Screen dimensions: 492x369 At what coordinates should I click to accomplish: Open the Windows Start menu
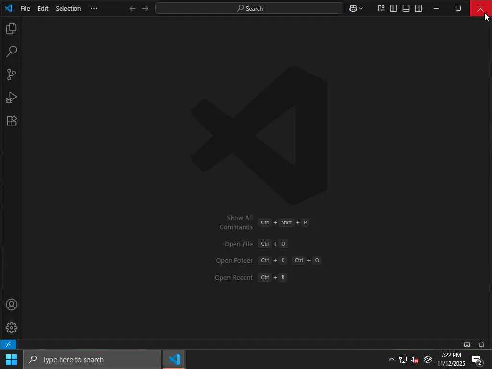[12, 359]
